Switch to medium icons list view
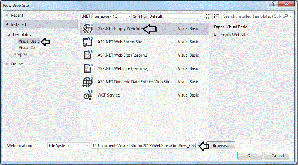Screen dimensions: 298x165 point(217,16)
